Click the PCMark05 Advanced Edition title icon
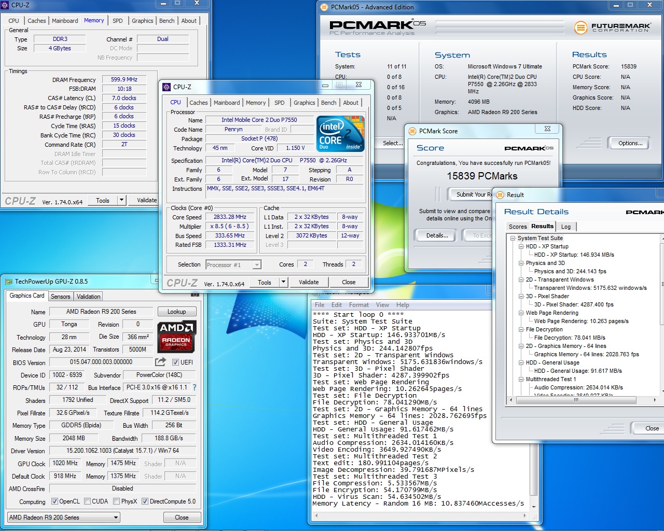The image size is (664, 531). click(324, 7)
